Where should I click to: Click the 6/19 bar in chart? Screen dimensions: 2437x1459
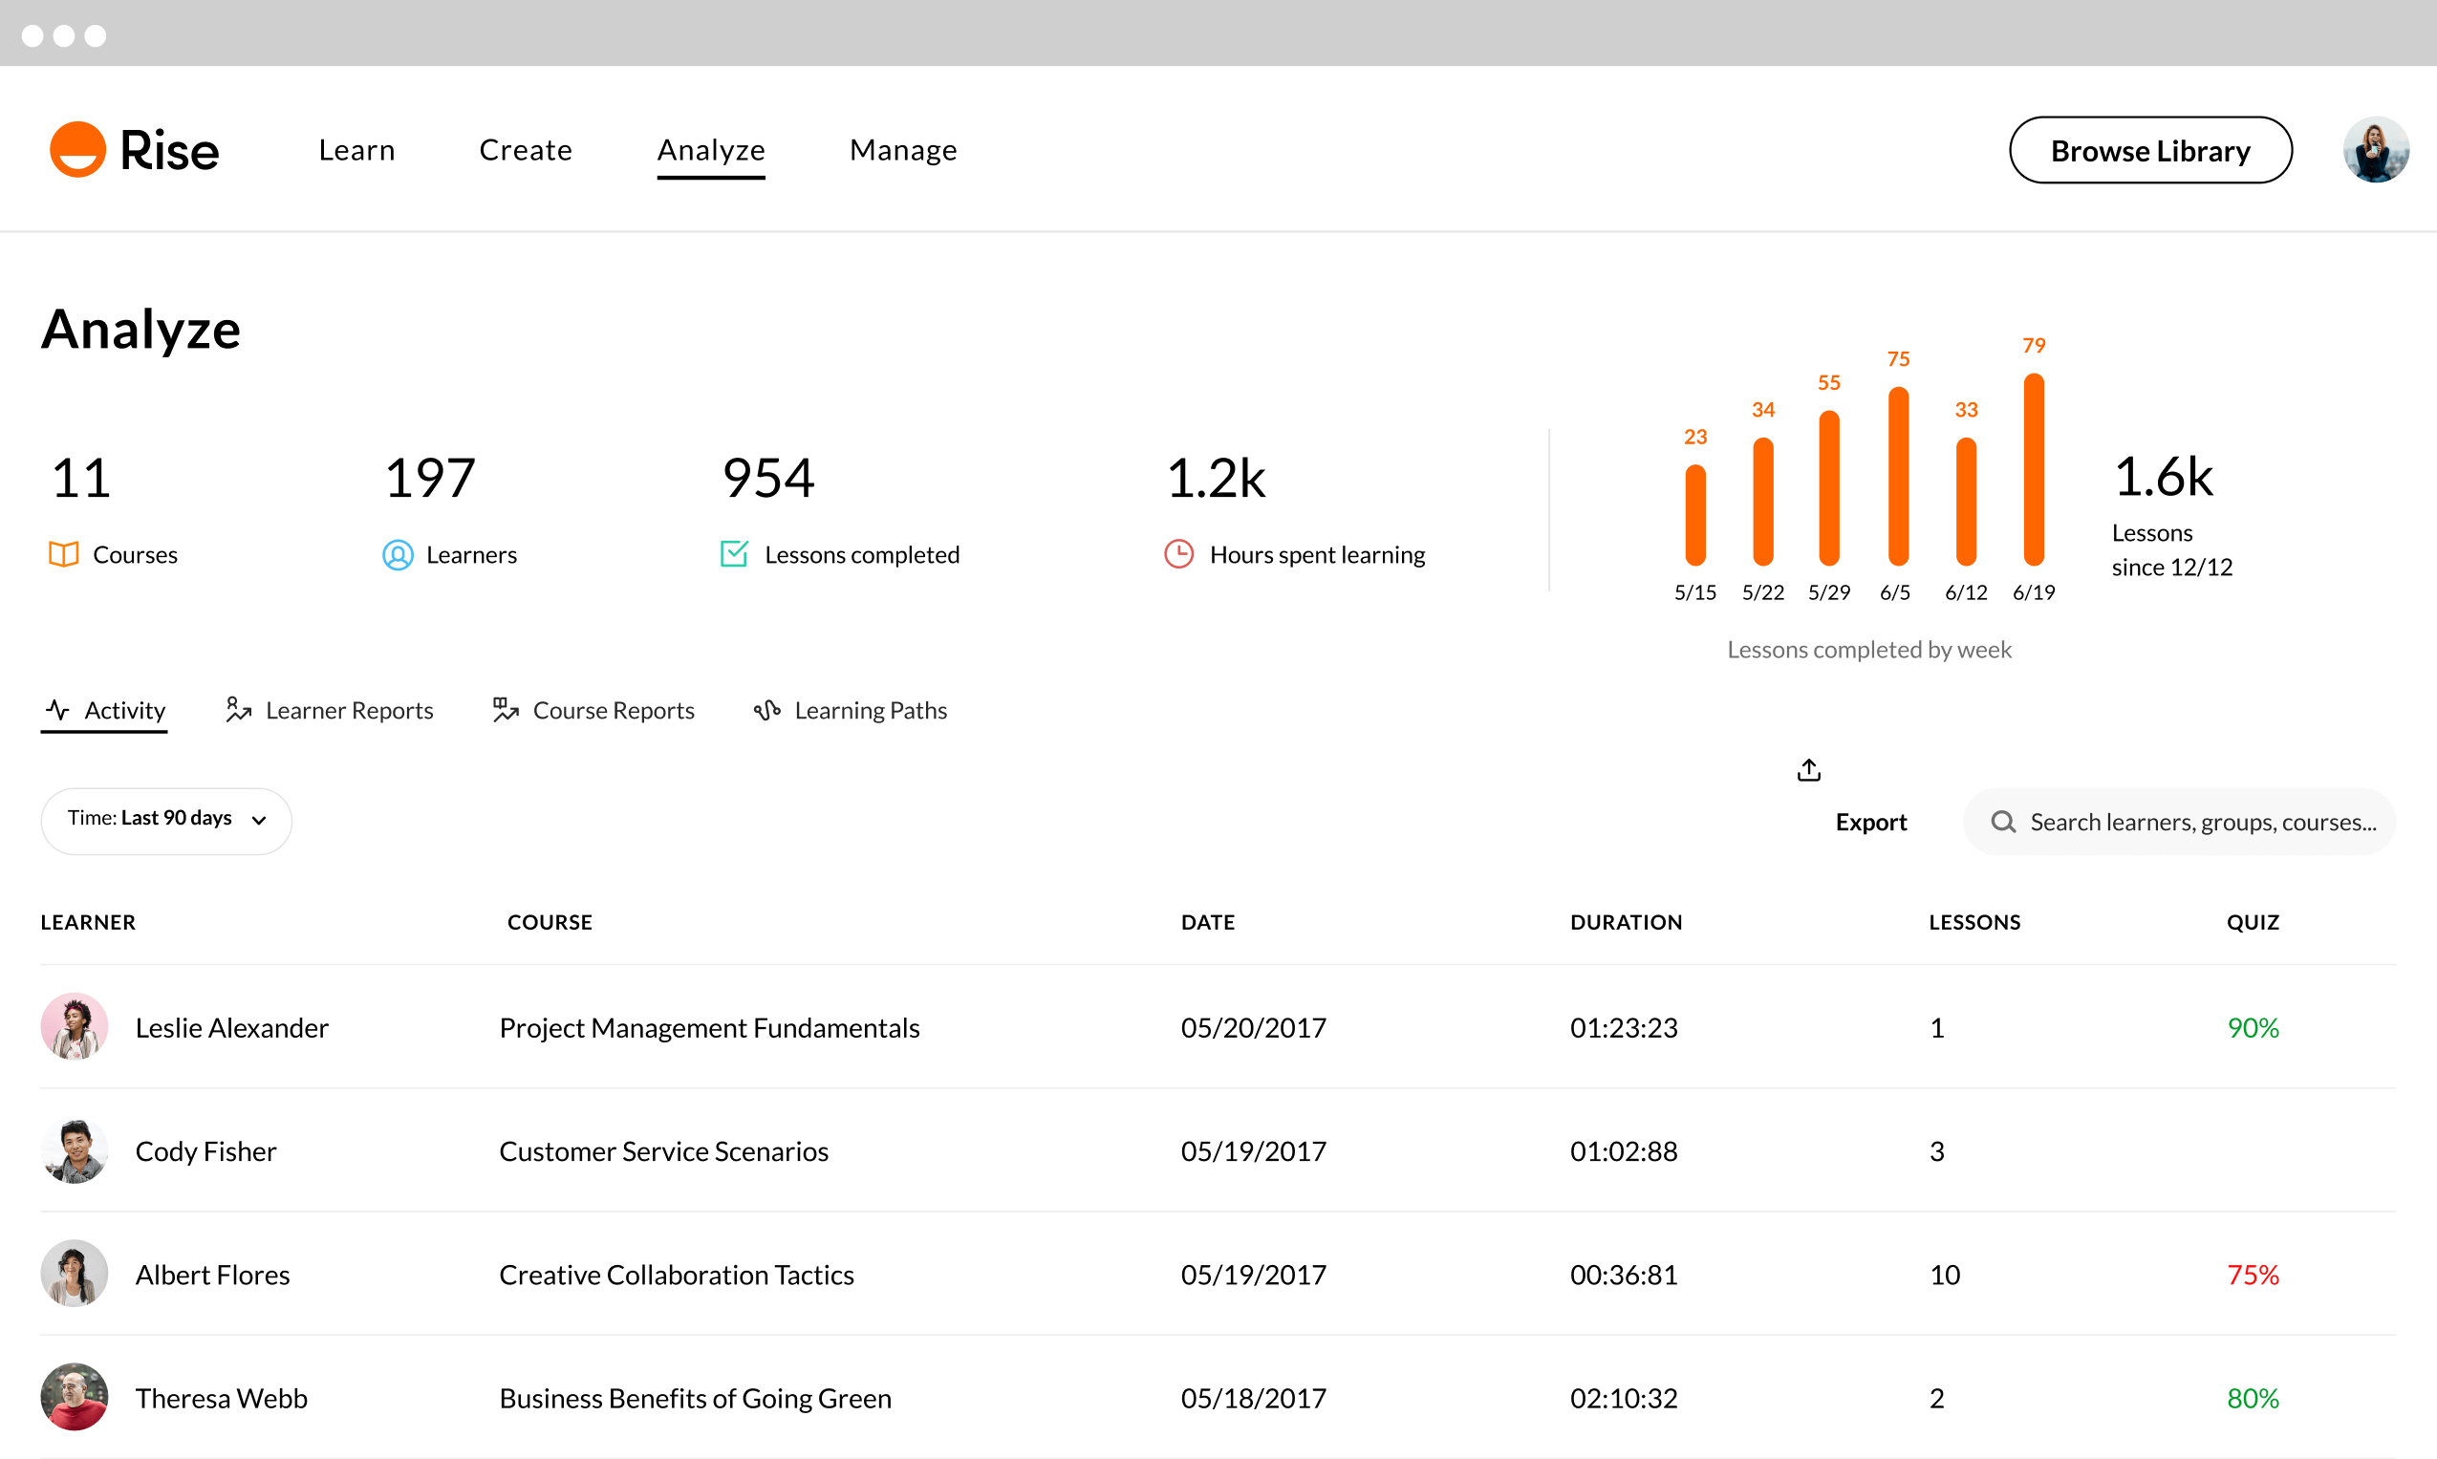[2033, 470]
